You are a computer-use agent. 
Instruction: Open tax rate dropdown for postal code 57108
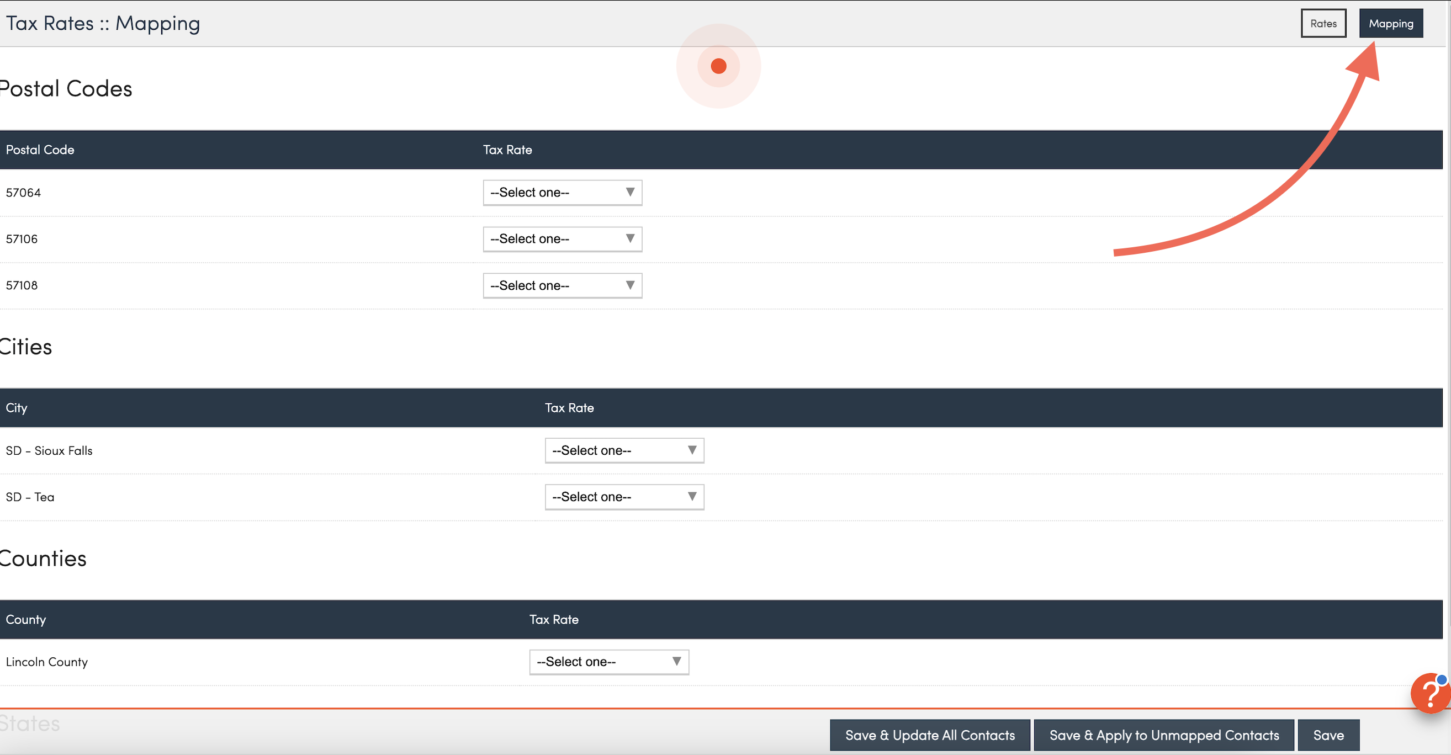pyautogui.click(x=562, y=285)
